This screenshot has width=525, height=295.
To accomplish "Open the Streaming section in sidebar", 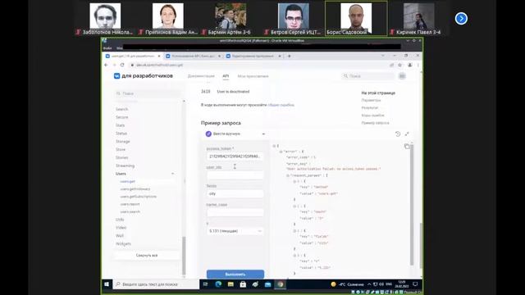I will click(125, 166).
